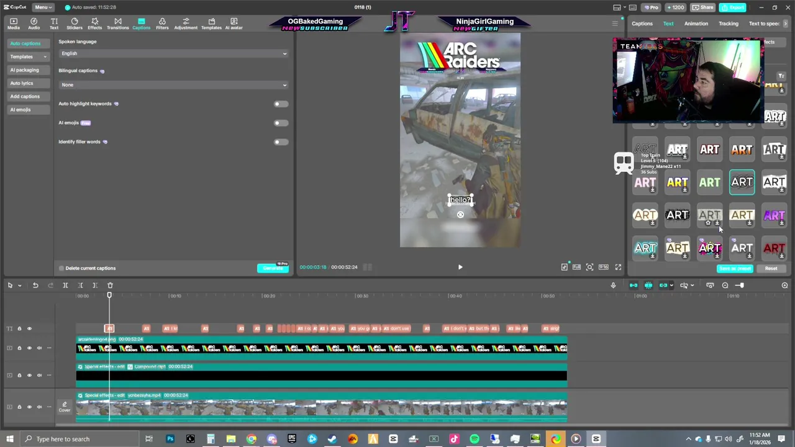This screenshot has height=447, width=795.
Task: Click the preview fullscreen icon
Action: pyautogui.click(x=618, y=267)
